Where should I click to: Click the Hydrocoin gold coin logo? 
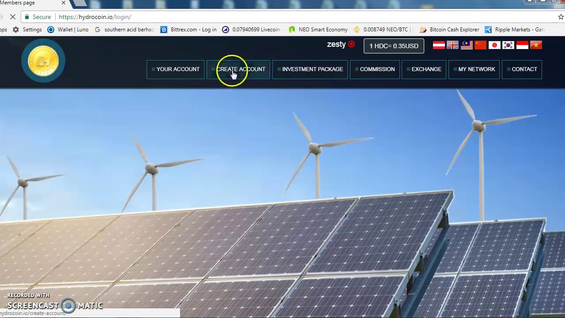(43, 61)
